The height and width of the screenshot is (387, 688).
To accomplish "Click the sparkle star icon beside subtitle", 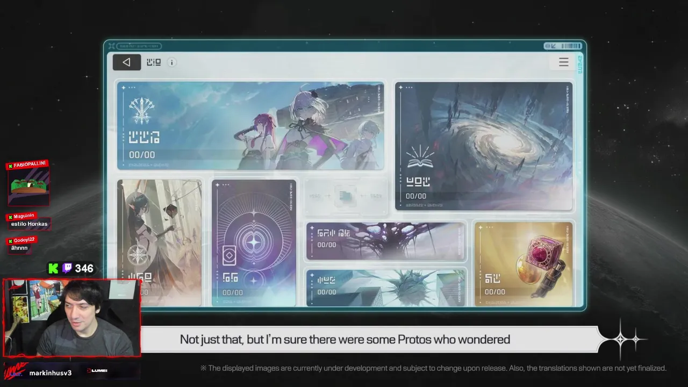I will point(621,339).
